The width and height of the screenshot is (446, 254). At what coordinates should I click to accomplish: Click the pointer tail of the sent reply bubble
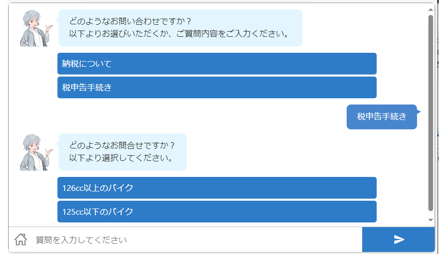tap(419, 112)
